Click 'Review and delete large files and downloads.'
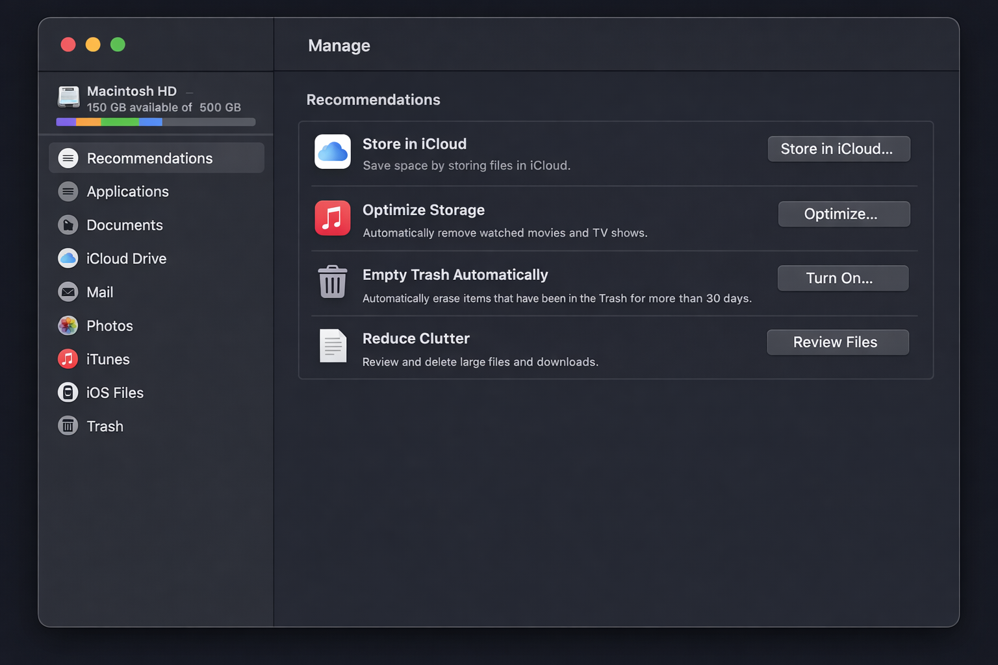The width and height of the screenshot is (998, 665). pyautogui.click(x=480, y=362)
